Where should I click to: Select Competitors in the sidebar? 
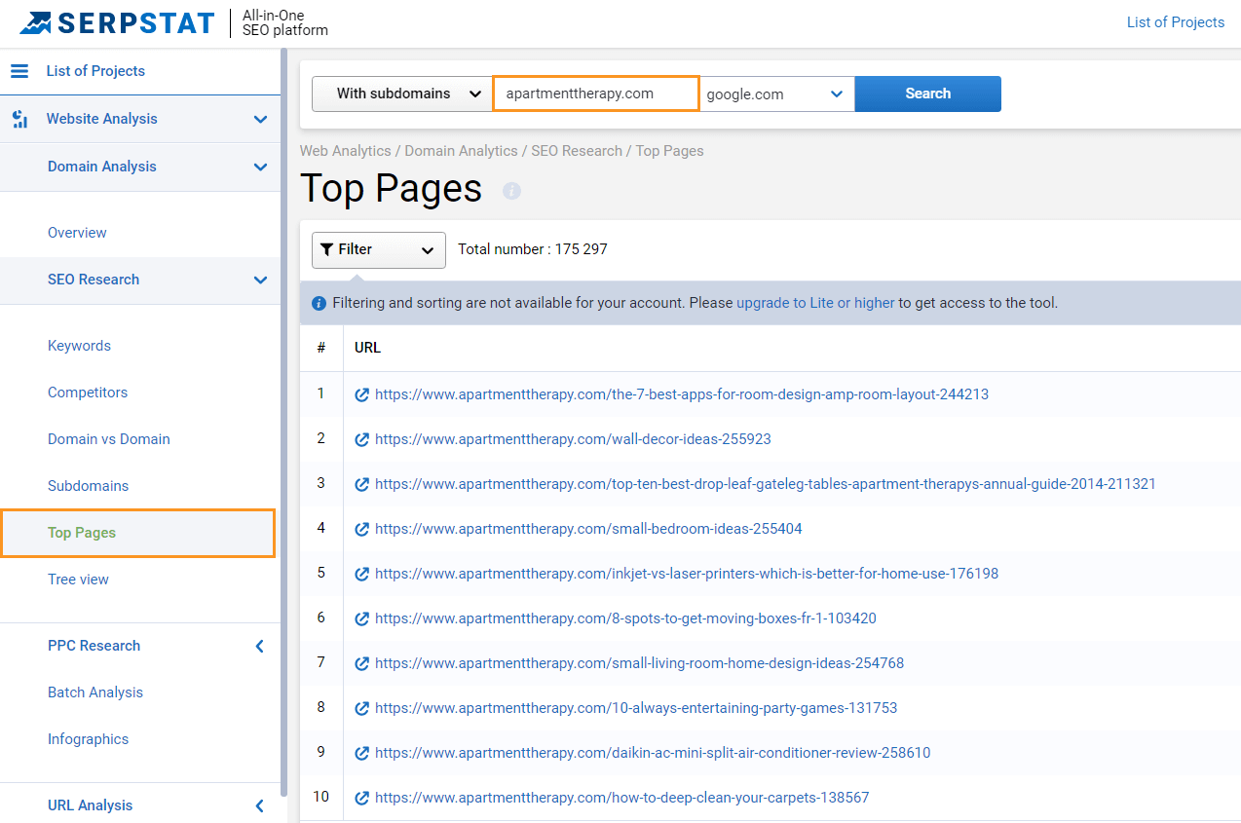coord(88,393)
